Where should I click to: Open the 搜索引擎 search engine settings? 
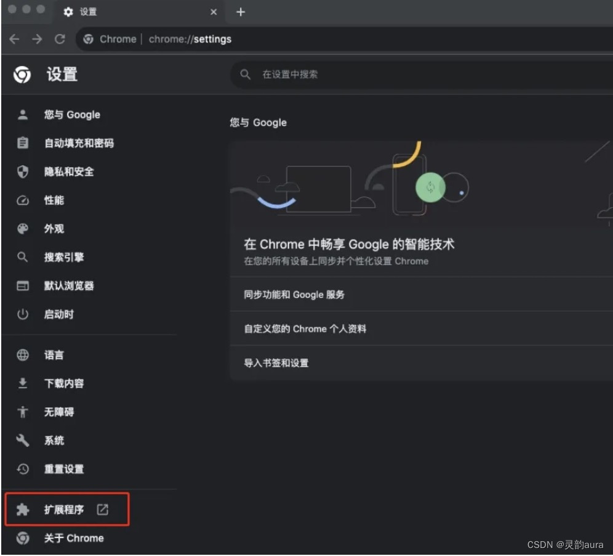[62, 257]
